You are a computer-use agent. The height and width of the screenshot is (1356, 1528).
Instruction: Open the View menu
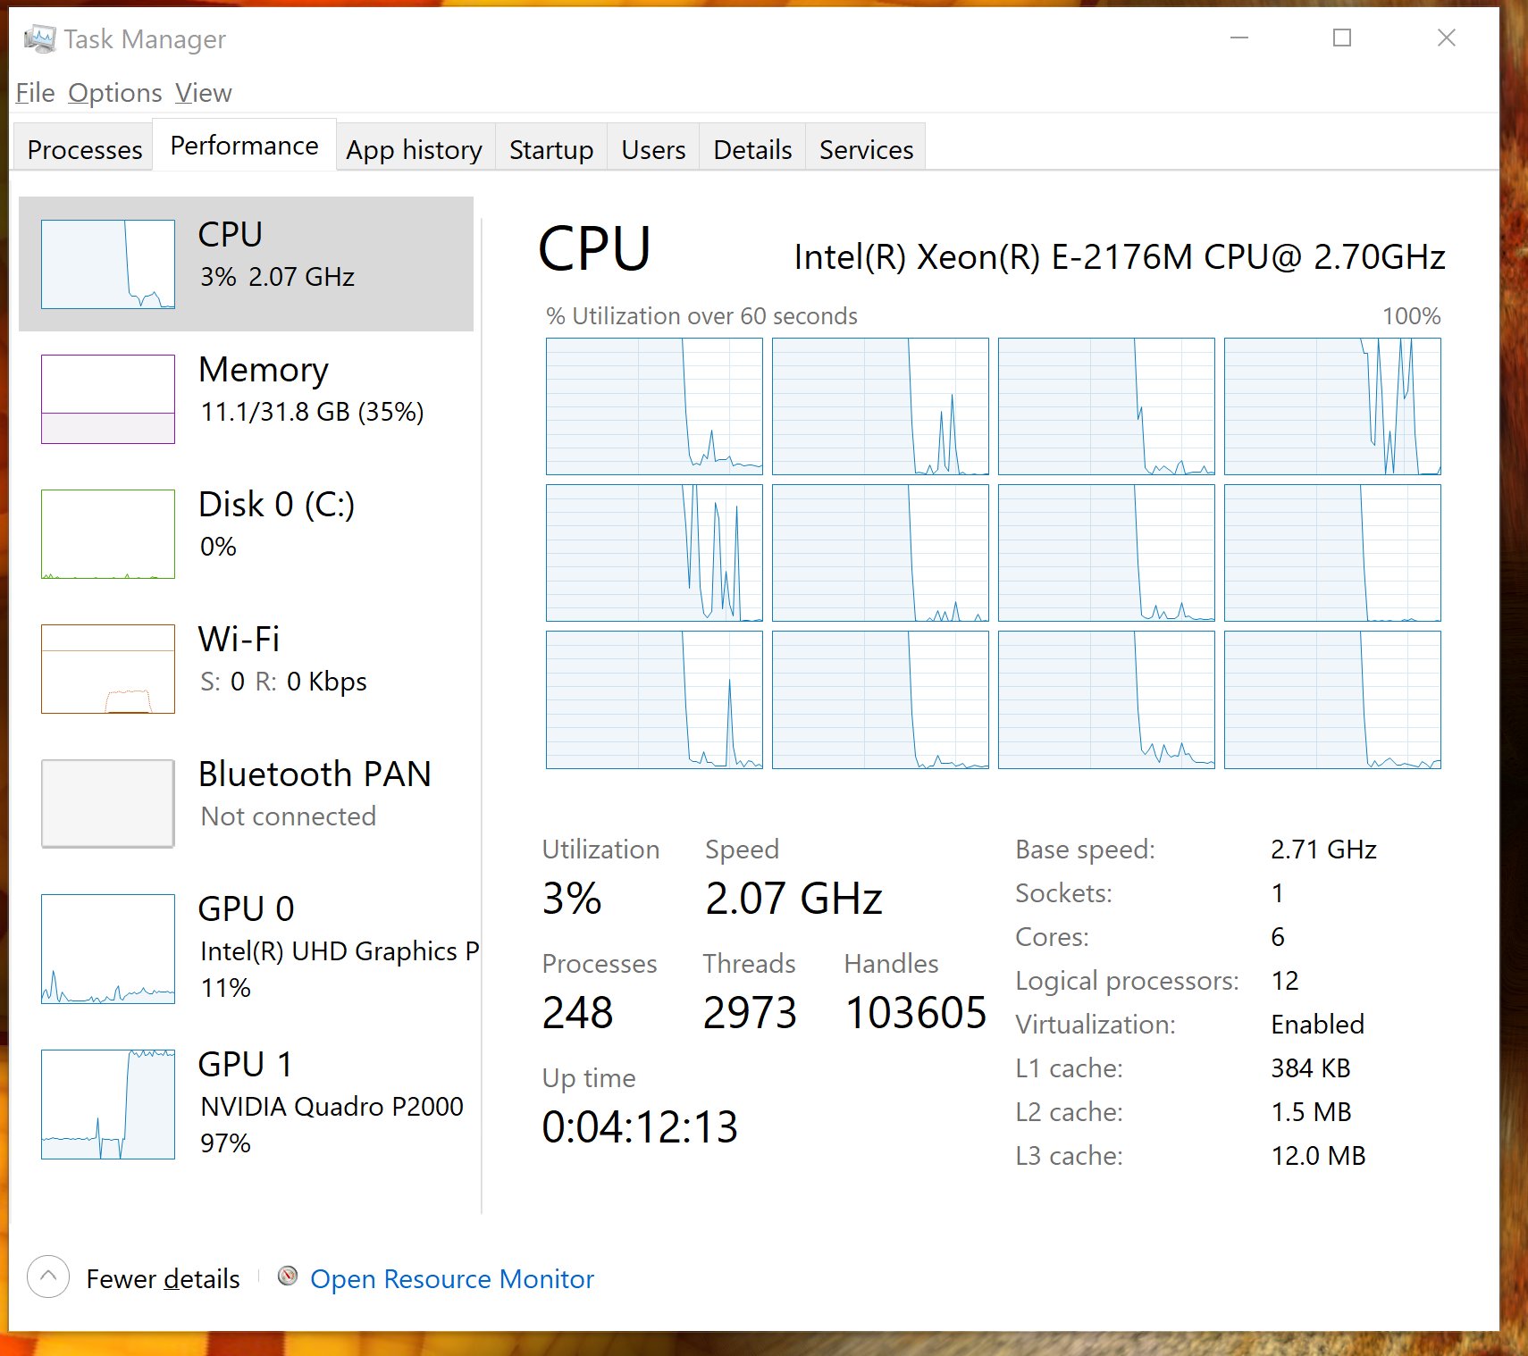pos(204,93)
